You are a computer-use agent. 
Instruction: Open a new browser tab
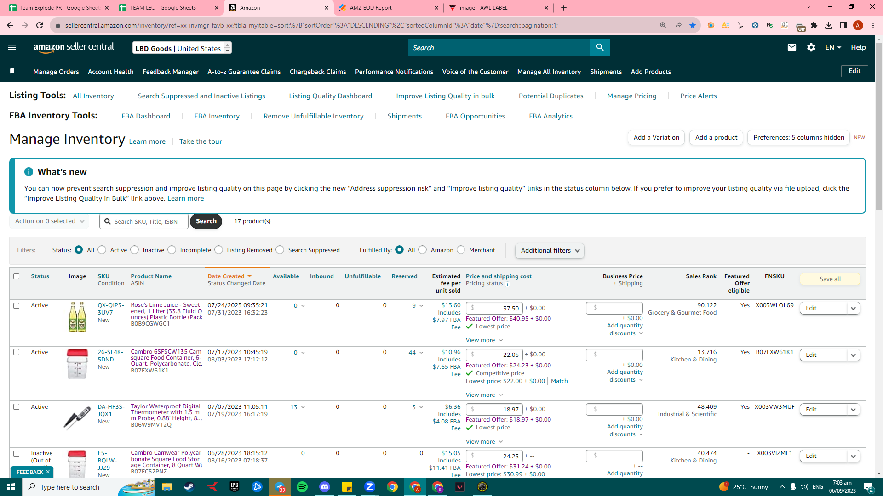click(564, 8)
